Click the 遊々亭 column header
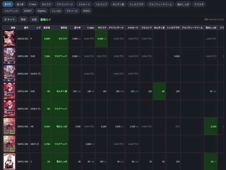 (x=75, y=27)
